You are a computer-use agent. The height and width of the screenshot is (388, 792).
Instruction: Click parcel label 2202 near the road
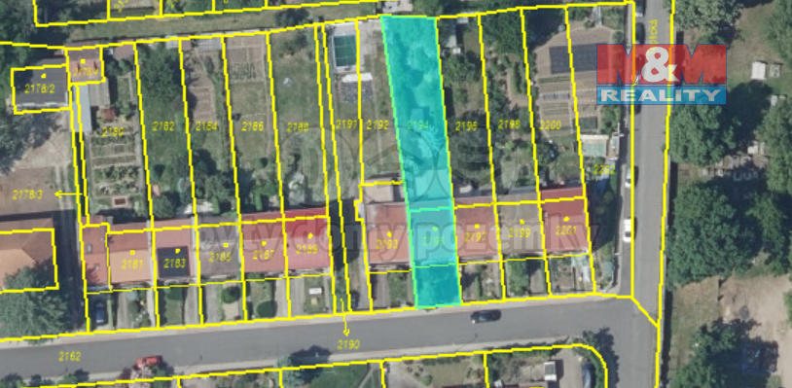click(x=604, y=169)
